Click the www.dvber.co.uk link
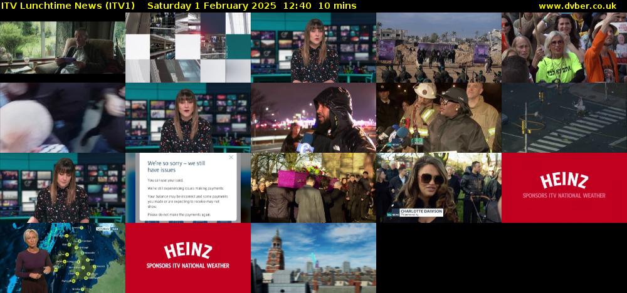The width and height of the screenshot is (627, 293). (x=577, y=6)
